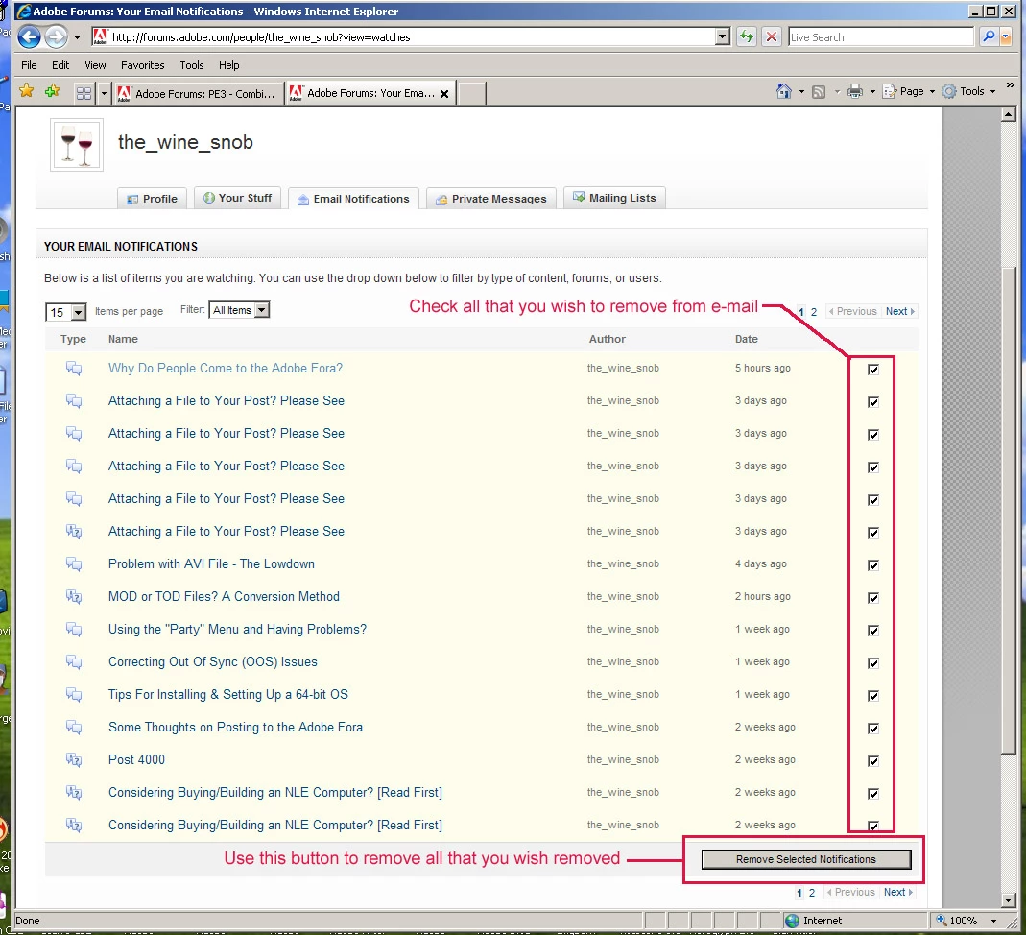
Task: Click the red Stop loading icon
Action: (x=772, y=36)
